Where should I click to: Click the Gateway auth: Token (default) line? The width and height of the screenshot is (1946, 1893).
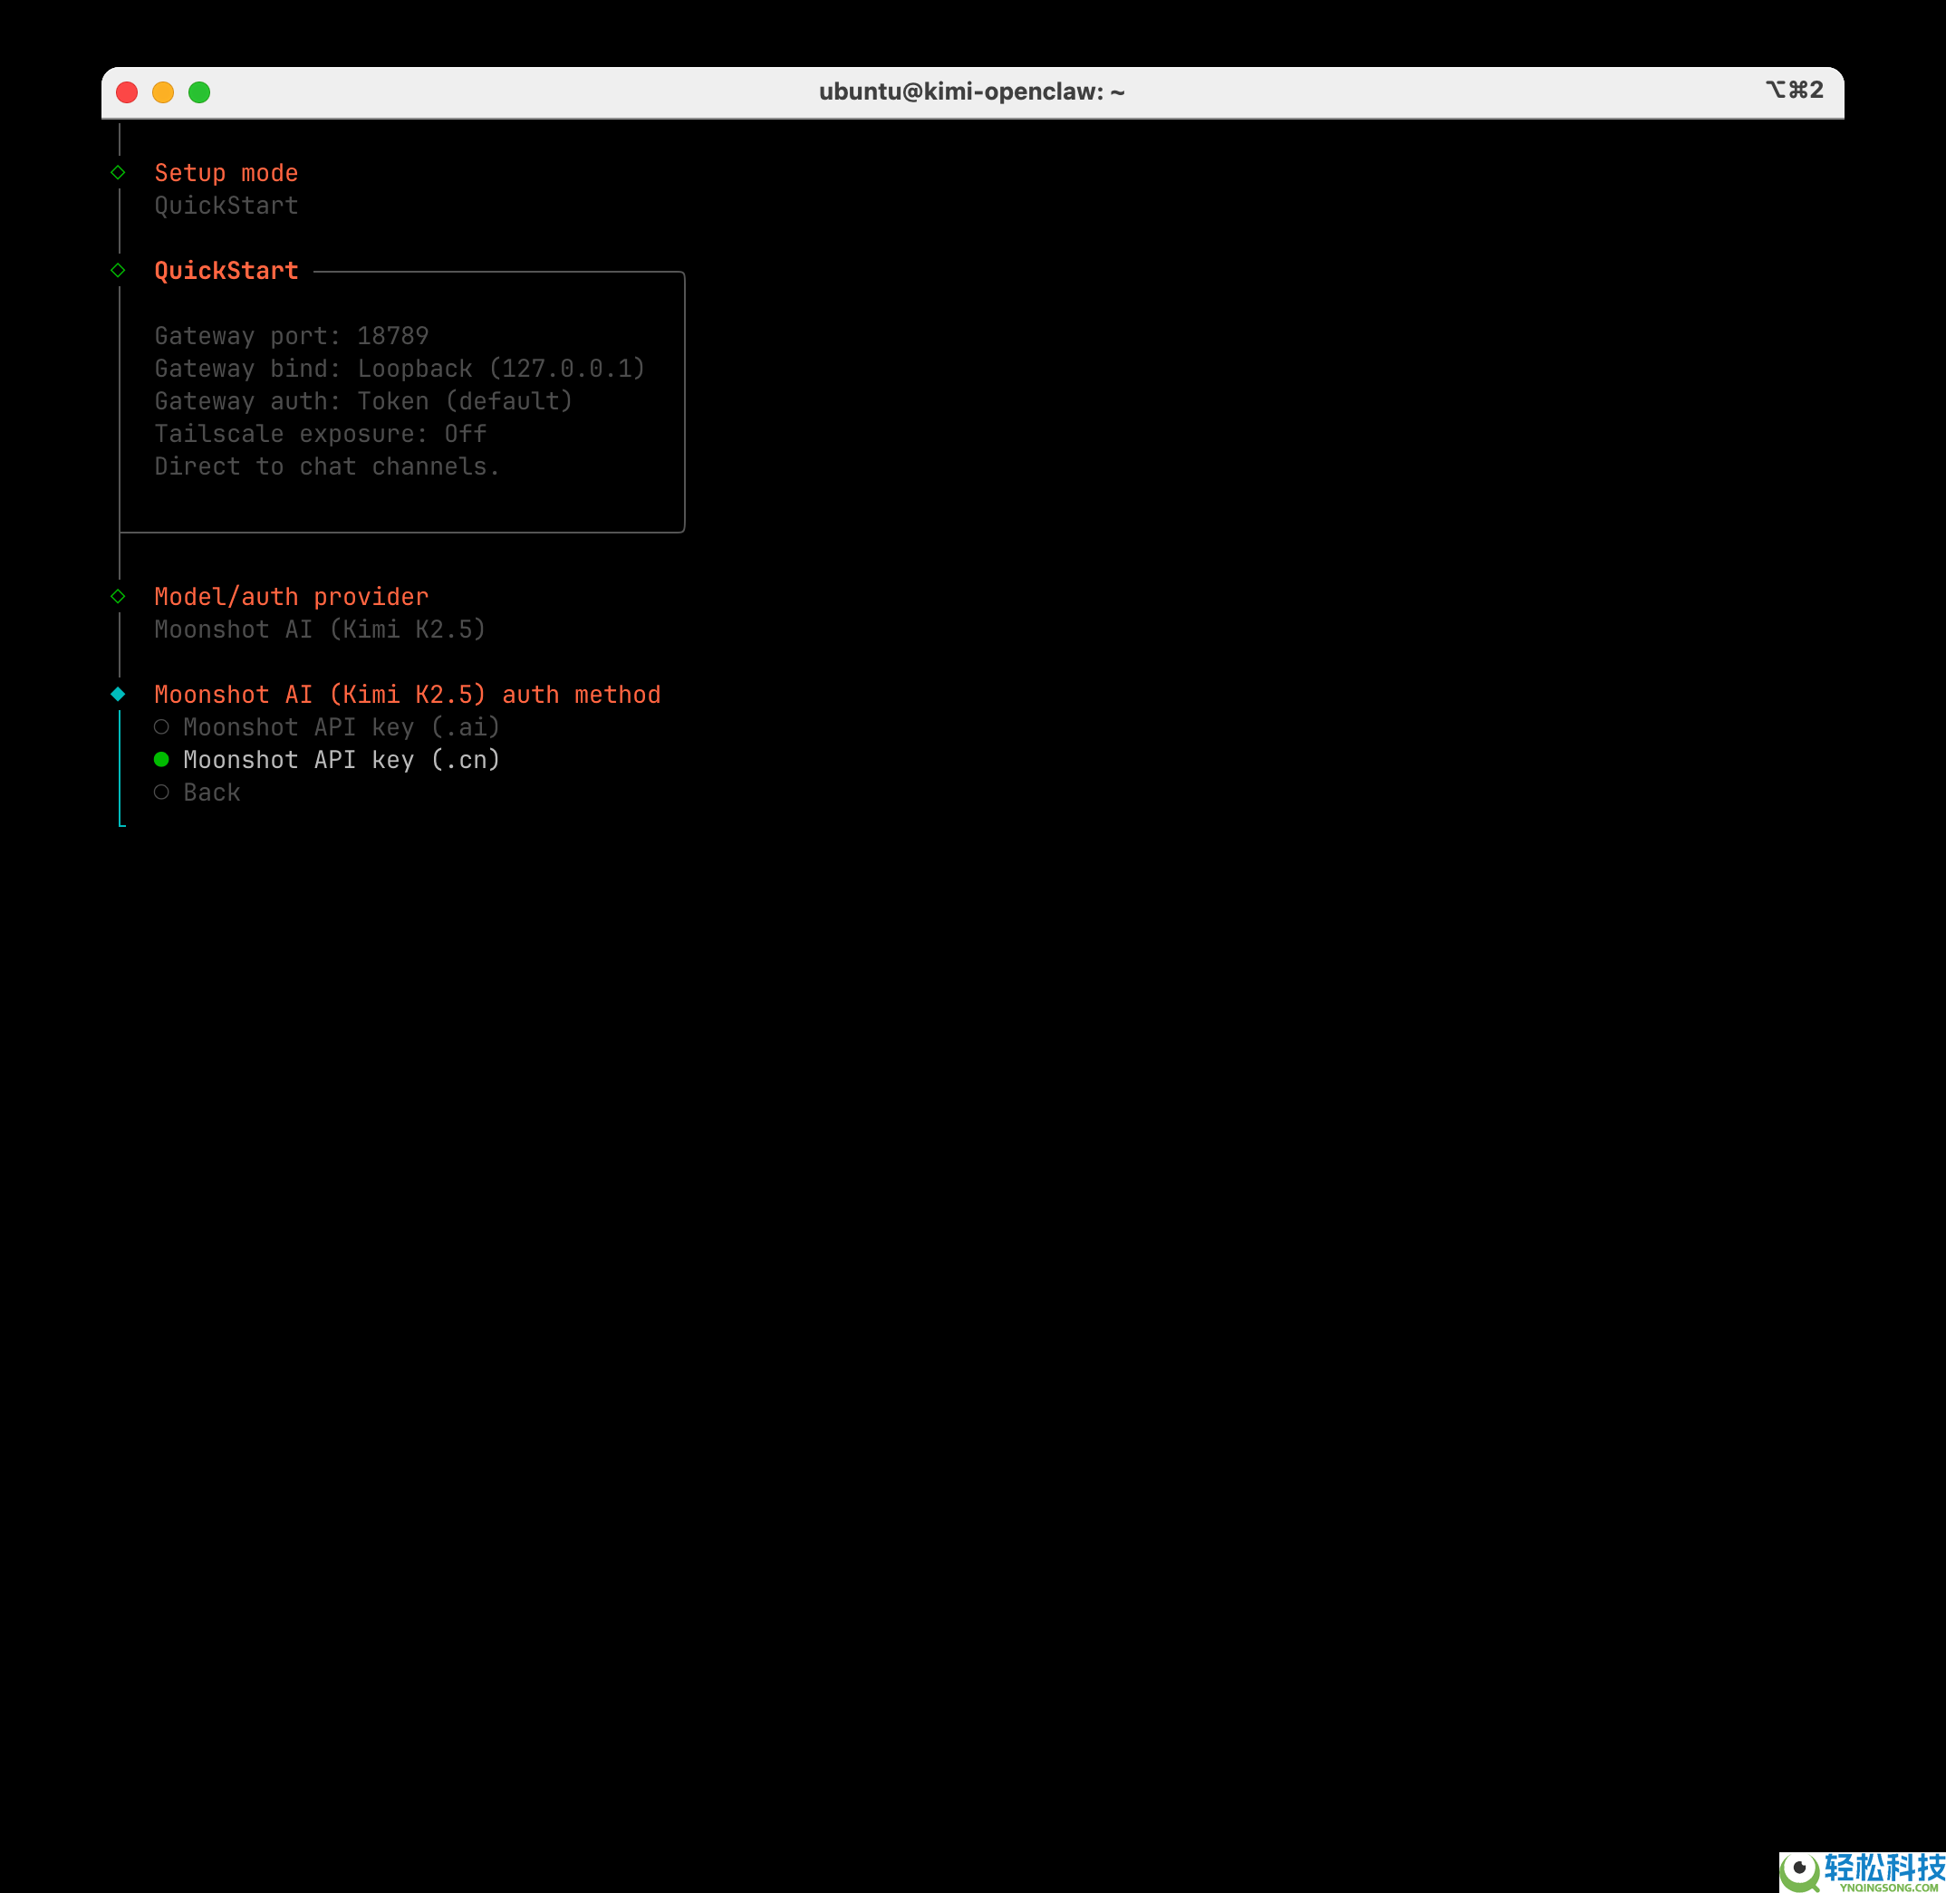(364, 401)
